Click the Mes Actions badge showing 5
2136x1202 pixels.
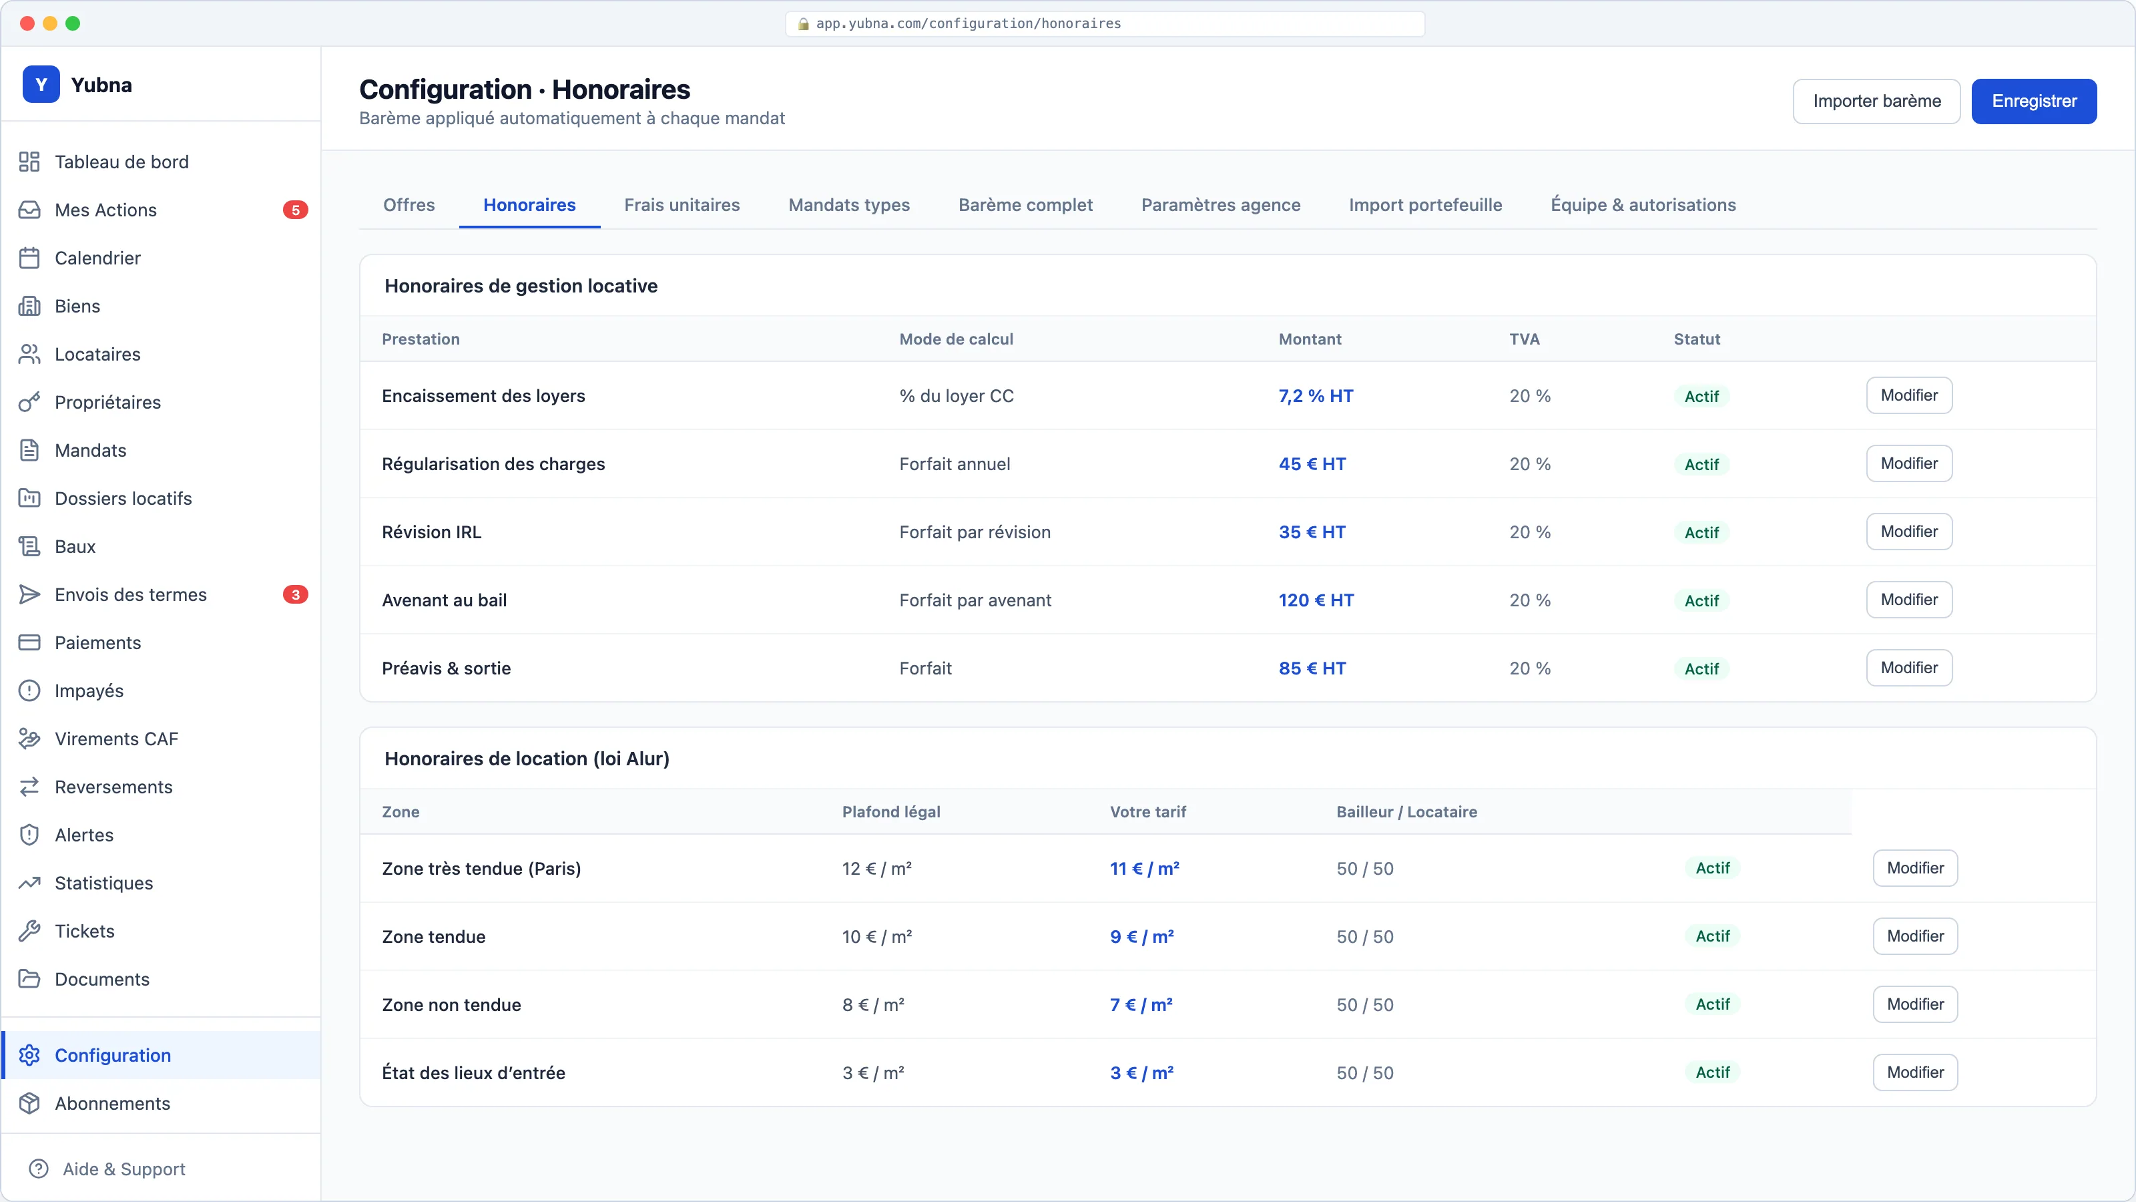295,210
